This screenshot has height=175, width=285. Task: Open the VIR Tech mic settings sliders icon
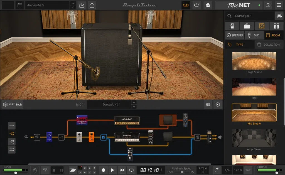(207, 104)
